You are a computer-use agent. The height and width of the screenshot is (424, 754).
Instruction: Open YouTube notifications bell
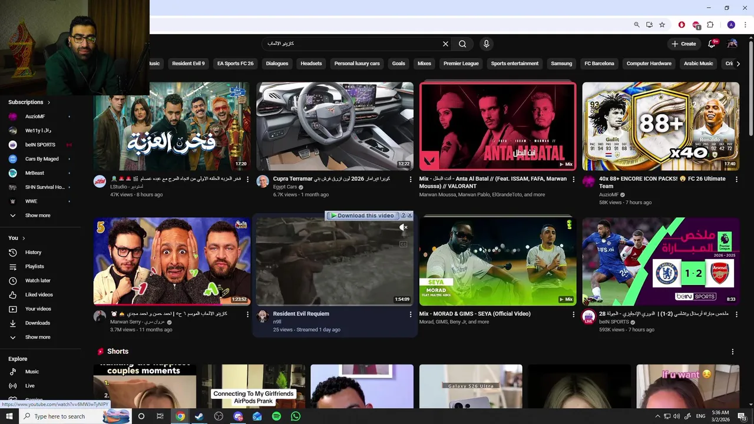[x=712, y=44]
